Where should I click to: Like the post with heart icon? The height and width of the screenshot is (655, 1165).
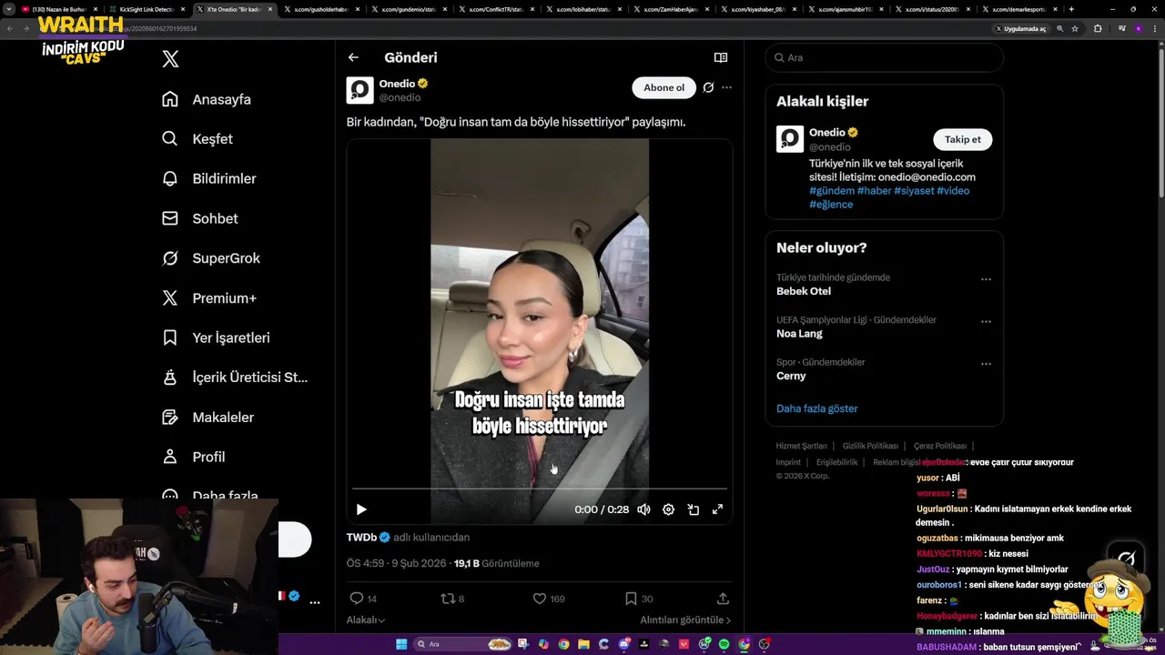pos(540,599)
